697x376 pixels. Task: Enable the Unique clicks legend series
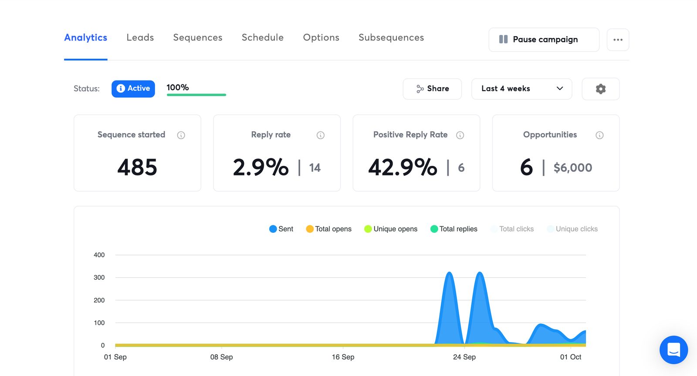click(x=572, y=229)
